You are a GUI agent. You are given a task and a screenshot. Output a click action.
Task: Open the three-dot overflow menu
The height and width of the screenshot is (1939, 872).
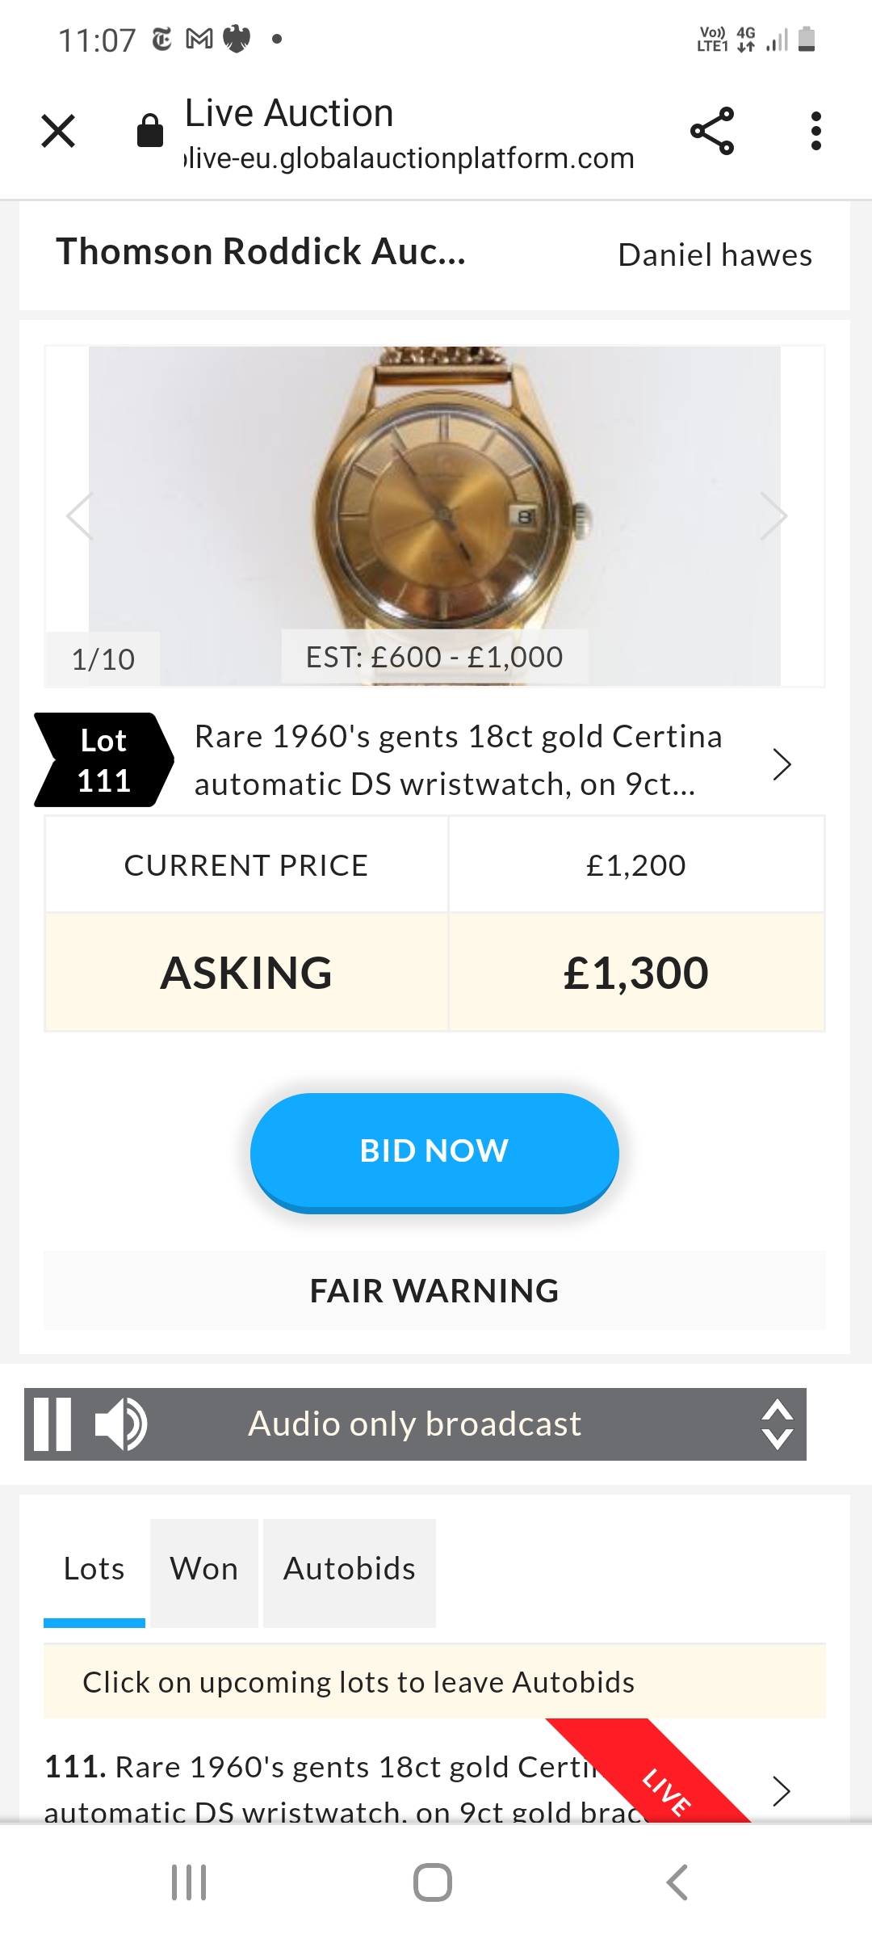click(x=816, y=131)
